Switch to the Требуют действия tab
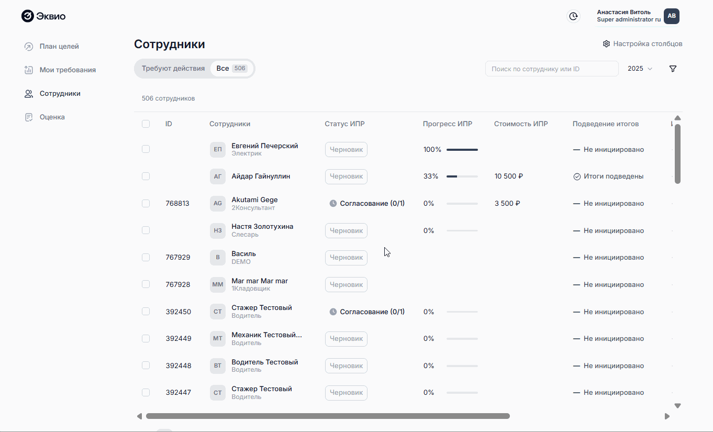The height and width of the screenshot is (432, 713). 173,69
